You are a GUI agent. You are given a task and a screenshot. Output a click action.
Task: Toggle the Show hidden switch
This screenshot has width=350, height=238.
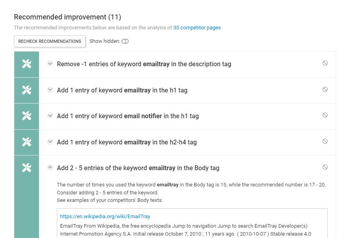(x=125, y=41)
